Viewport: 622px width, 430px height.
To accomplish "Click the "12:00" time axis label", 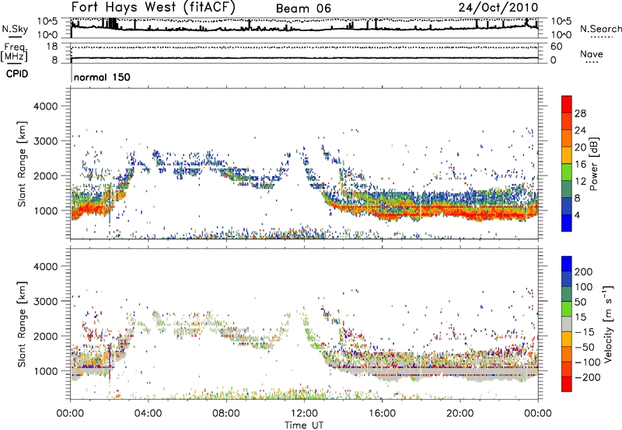I will [304, 414].
